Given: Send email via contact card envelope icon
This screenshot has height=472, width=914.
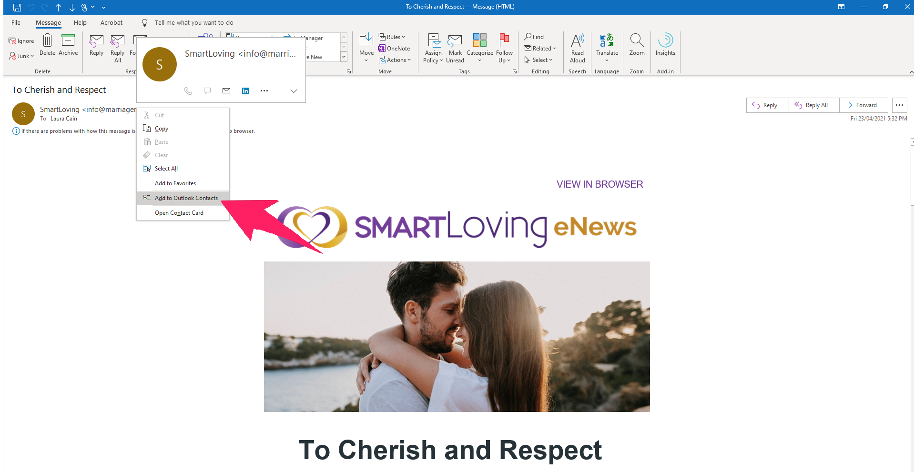Looking at the screenshot, I should coord(226,91).
